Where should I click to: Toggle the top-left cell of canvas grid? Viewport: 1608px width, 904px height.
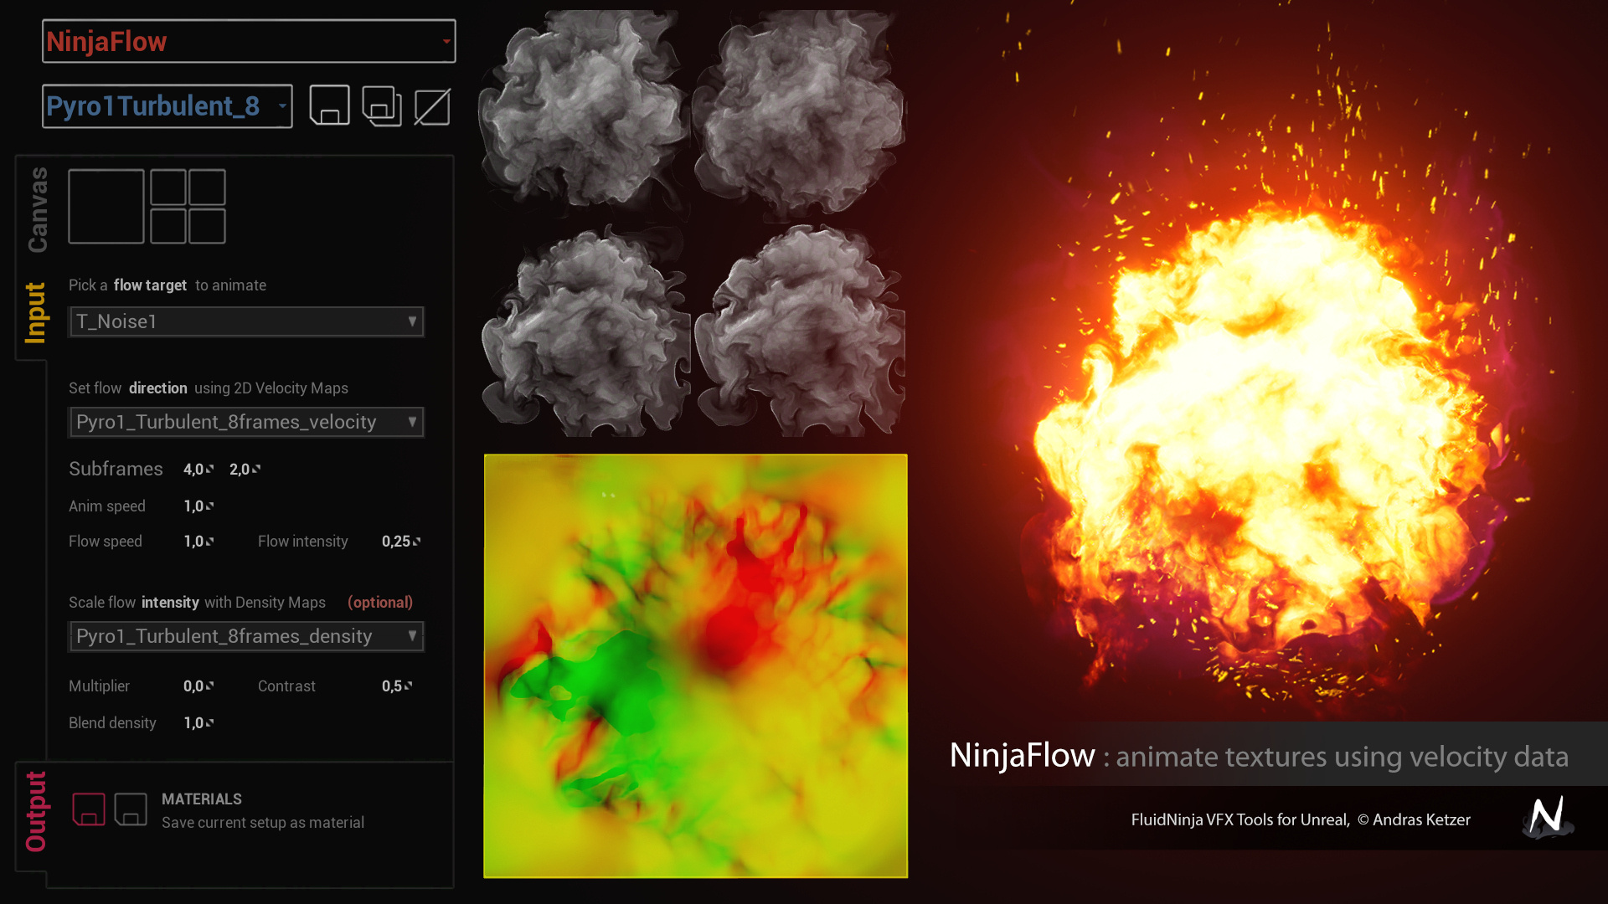[x=167, y=185]
